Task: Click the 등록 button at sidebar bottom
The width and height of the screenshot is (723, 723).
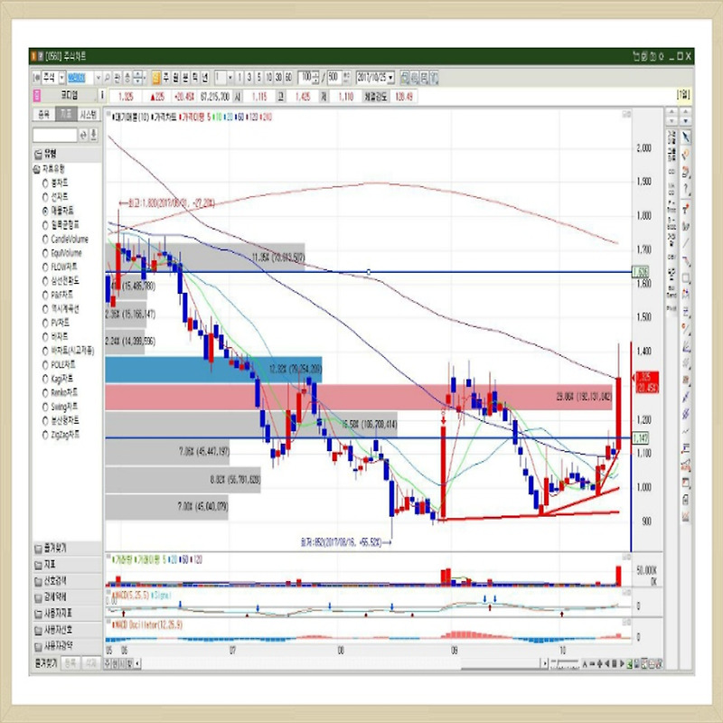Action: click(x=70, y=663)
